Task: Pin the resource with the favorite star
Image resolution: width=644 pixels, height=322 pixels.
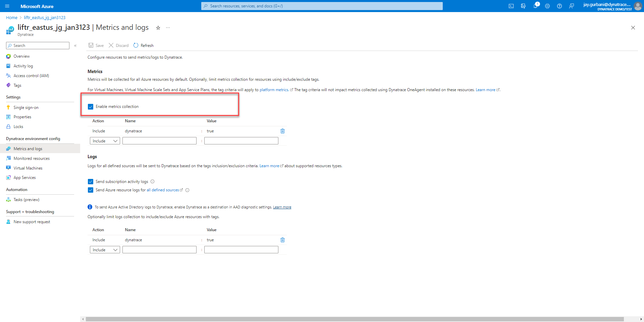Action: 158,28
